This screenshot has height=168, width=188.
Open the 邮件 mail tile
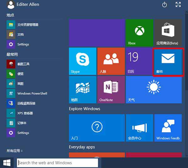168,62
